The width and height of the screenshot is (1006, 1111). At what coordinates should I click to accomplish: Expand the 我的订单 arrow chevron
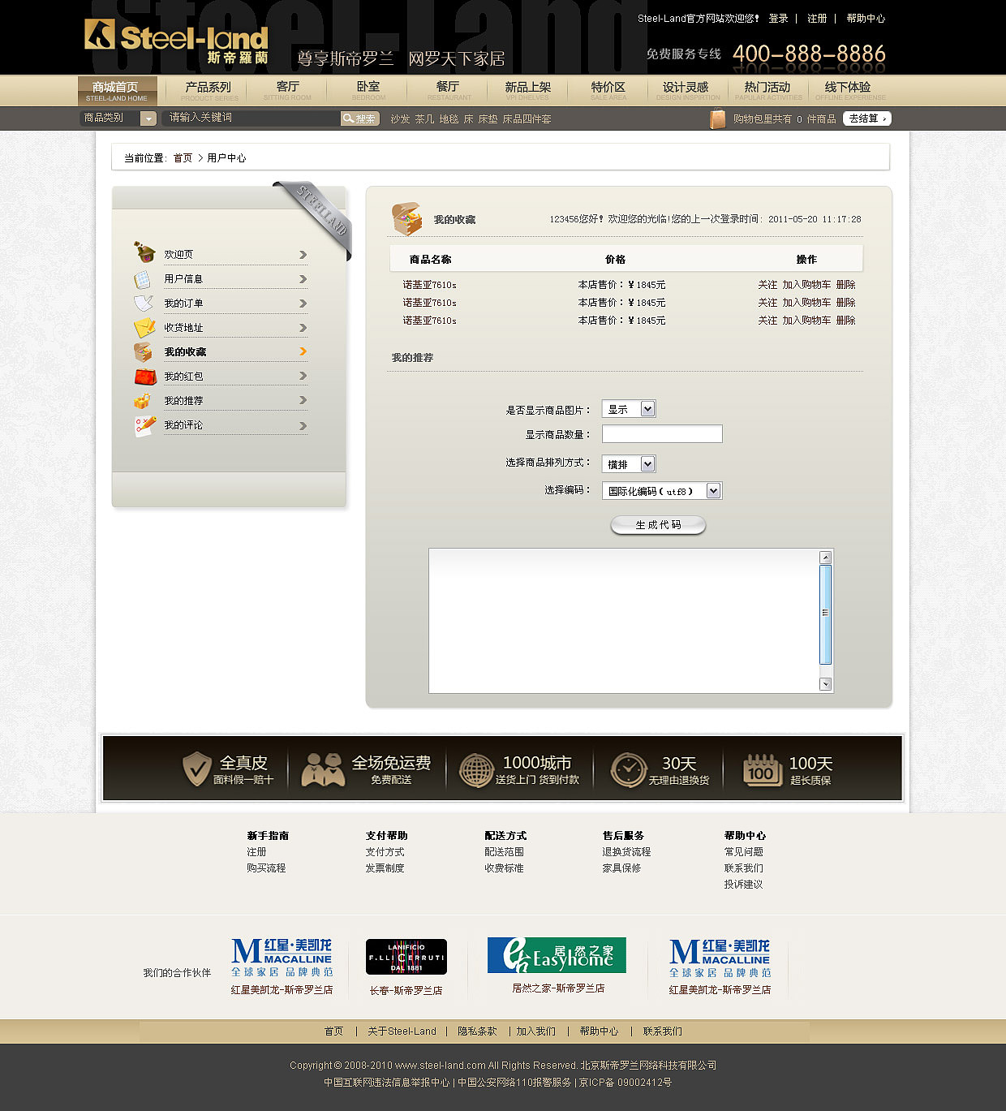coord(303,304)
